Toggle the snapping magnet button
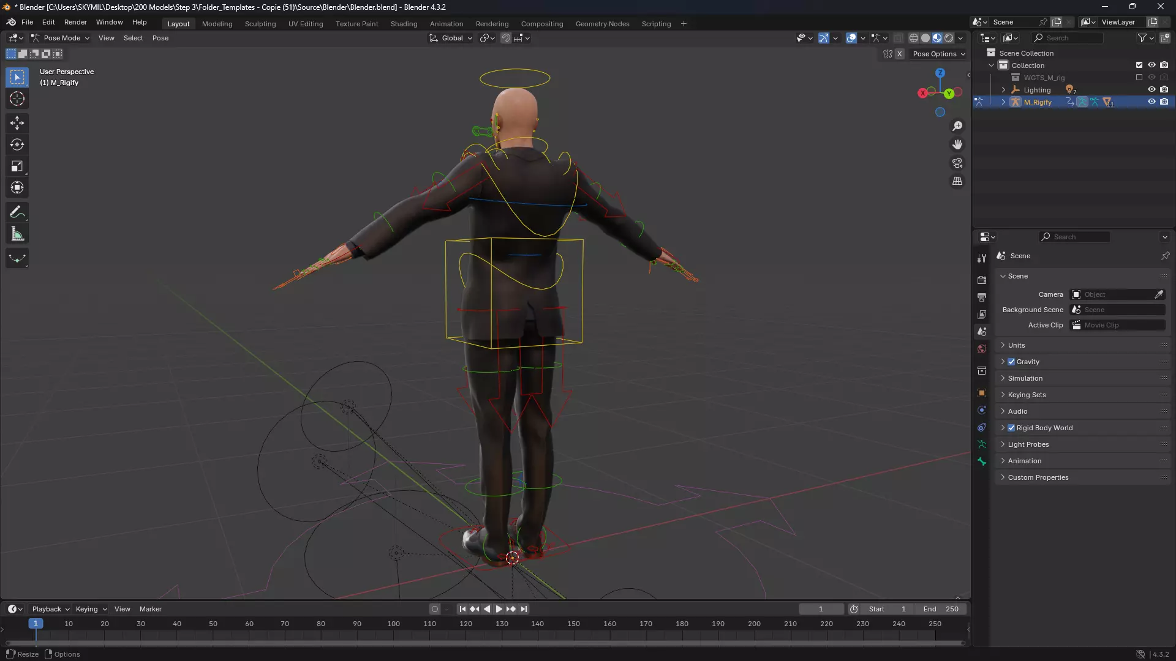This screenshot has width=1176, height=661. [x=506, y=38]
